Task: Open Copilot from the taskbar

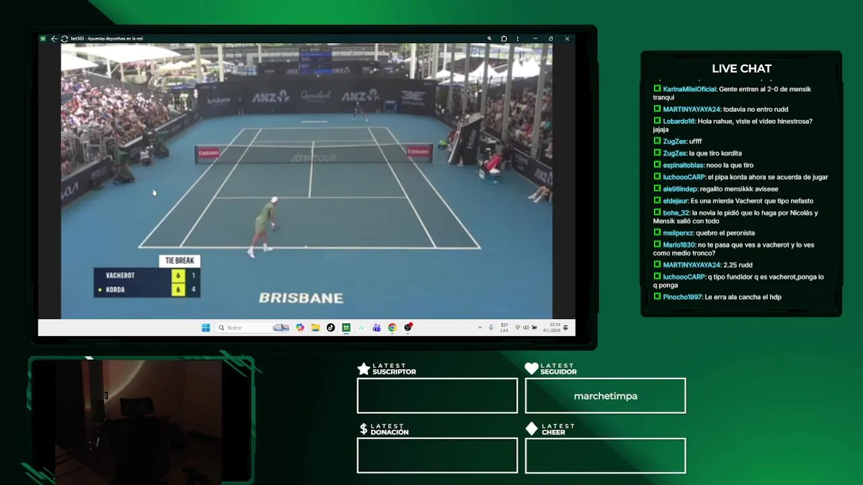Action: click(300, 327)
